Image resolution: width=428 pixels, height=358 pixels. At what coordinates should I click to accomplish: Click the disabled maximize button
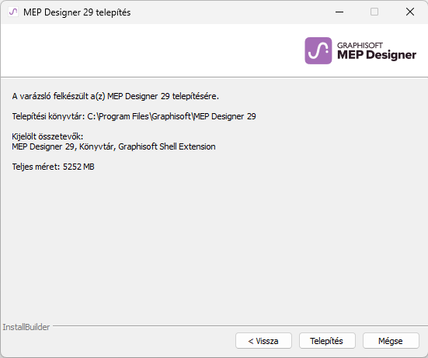(374, 12)
